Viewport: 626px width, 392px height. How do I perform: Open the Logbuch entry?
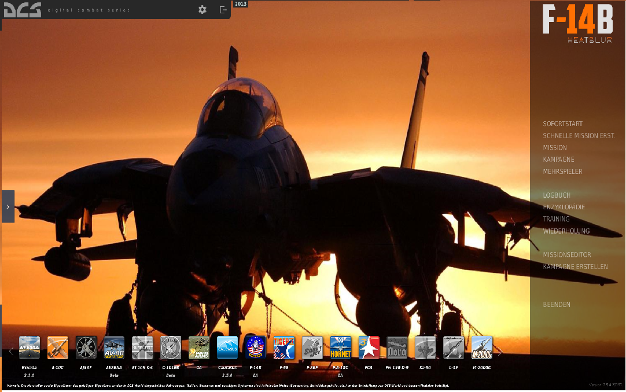coord(557,195)
